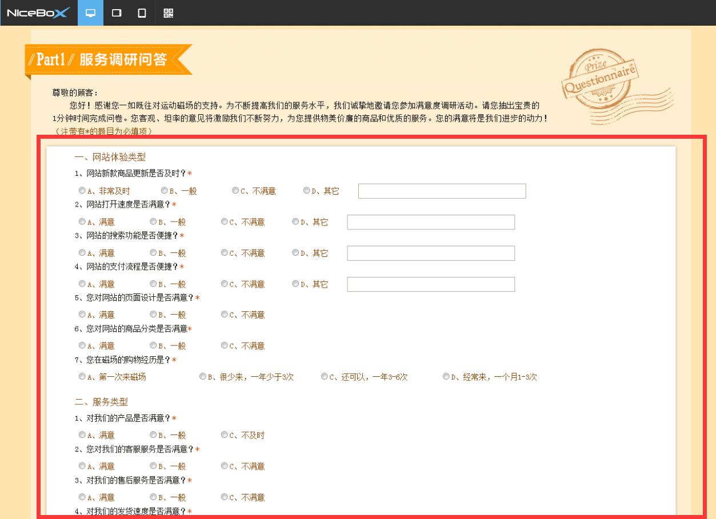Select "A、满意" for after-sales service question

[82, 497]
